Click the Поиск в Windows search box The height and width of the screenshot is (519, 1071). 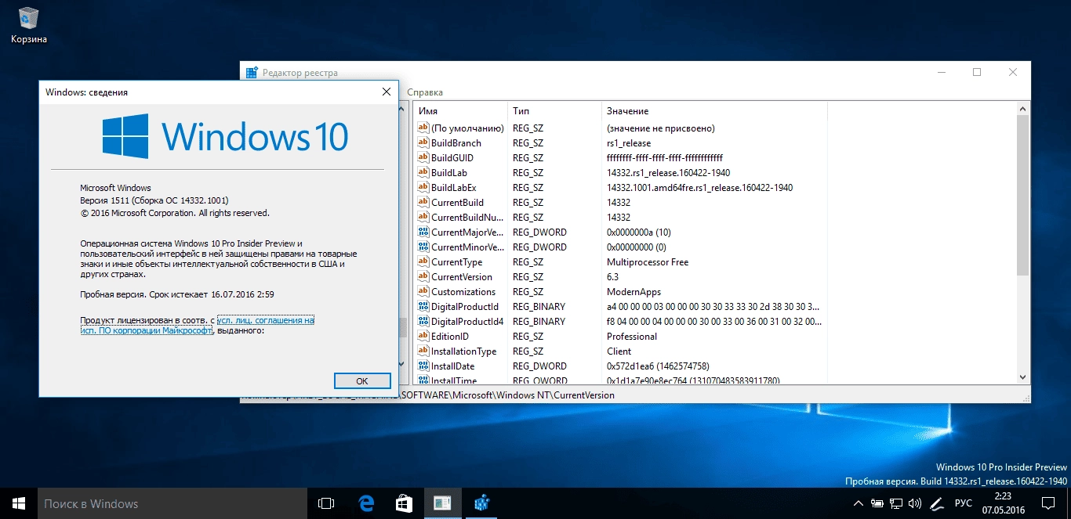(172, 503)
